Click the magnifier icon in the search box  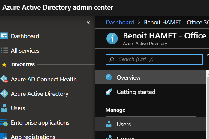pos(112,59)
